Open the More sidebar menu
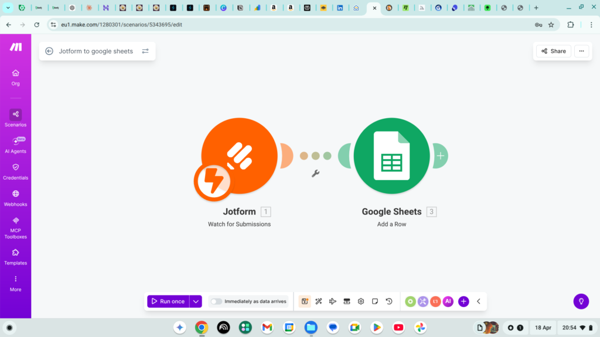Viewport: 600px width, 337px height. [x=15, y=284]
